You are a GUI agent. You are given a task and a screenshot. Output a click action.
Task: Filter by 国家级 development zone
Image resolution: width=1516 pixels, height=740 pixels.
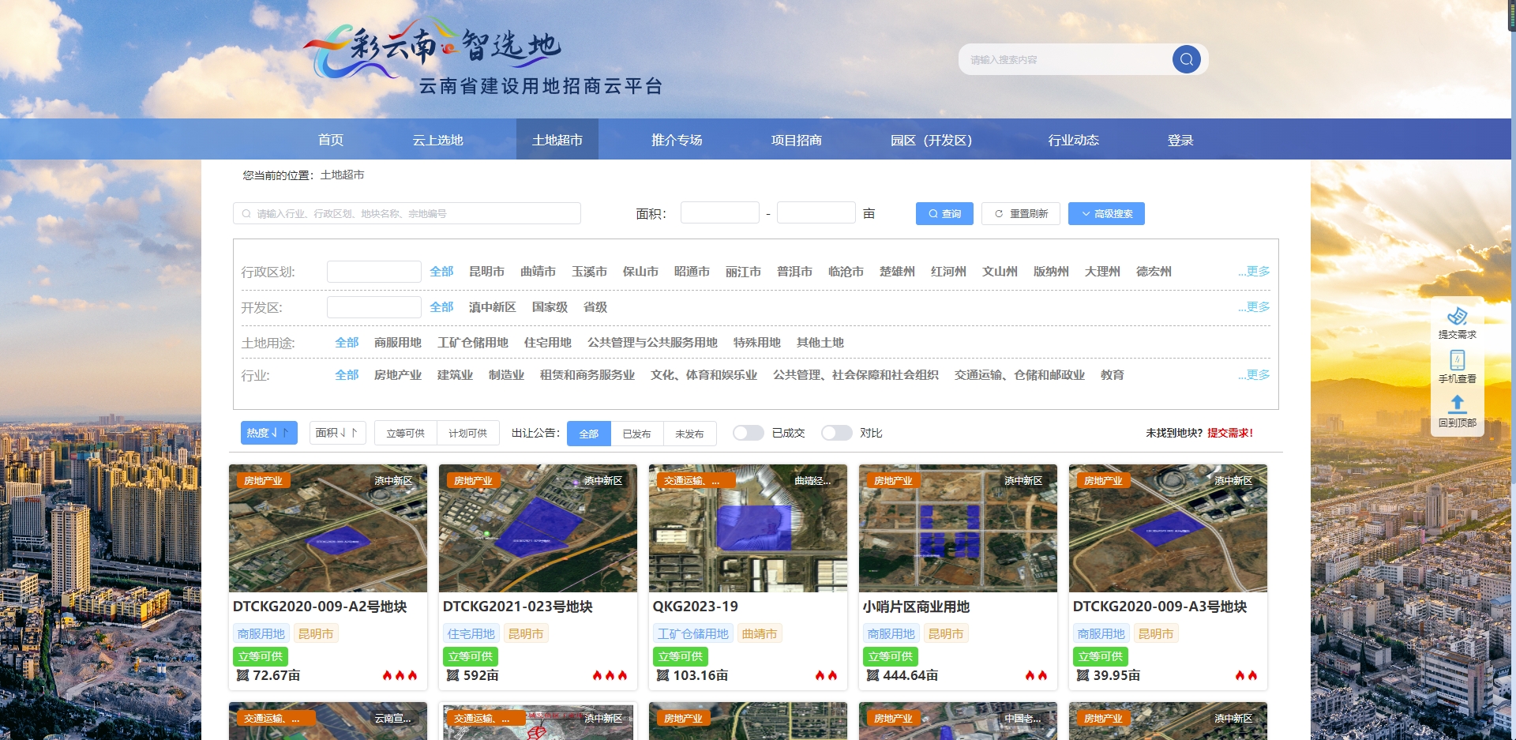point(550,307)
